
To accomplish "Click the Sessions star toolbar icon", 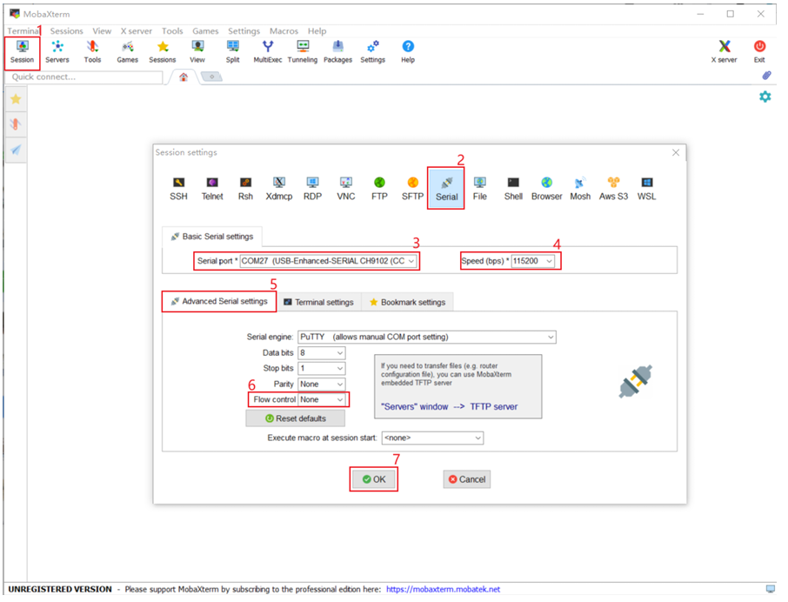I will 163,52.
